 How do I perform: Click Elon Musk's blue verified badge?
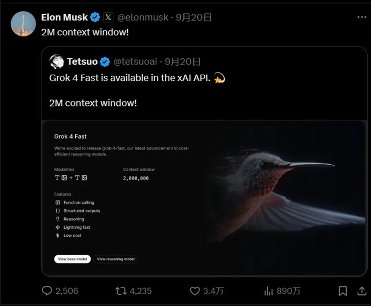[95, 17]
